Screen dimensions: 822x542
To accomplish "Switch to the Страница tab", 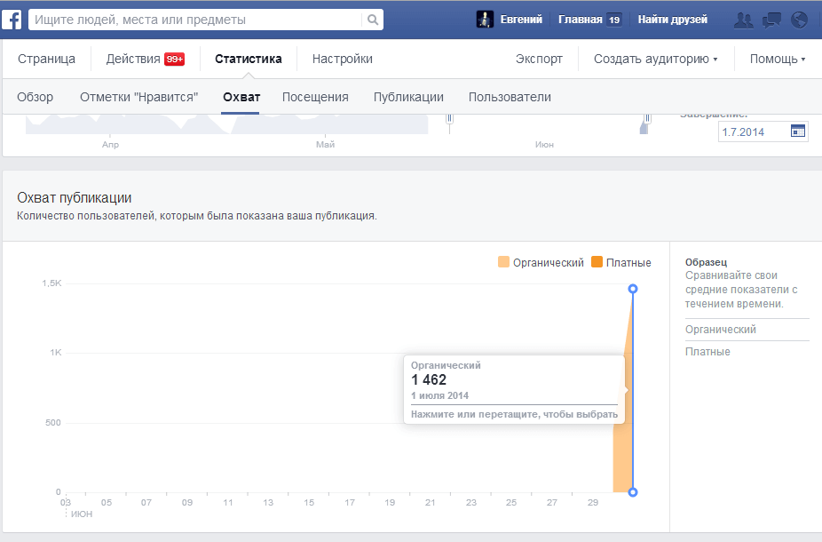I will 47,59.
